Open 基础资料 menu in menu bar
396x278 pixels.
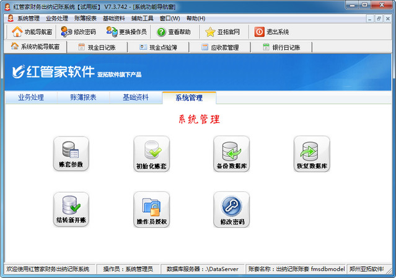point(113,19)
